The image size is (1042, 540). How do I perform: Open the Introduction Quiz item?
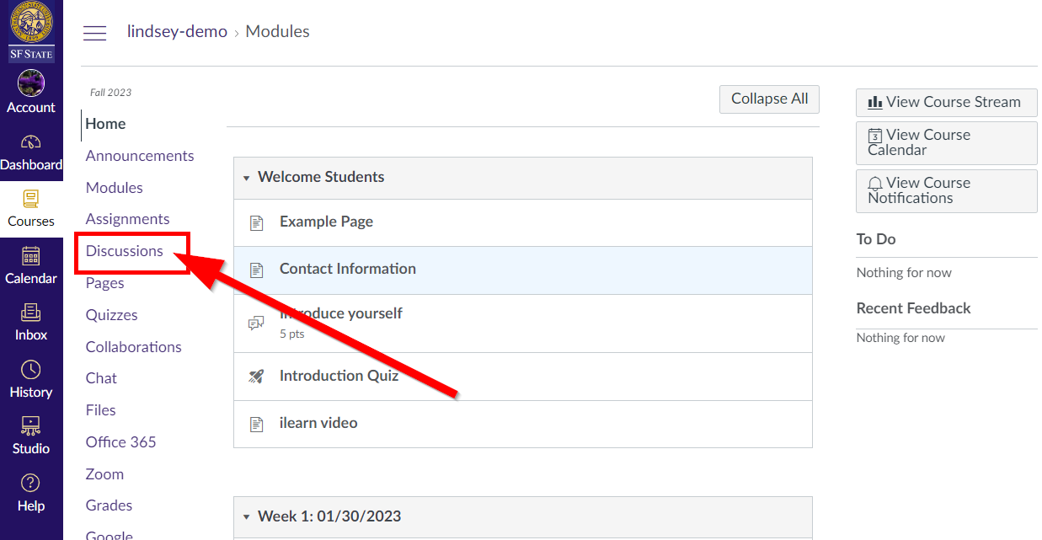(339, 376)
